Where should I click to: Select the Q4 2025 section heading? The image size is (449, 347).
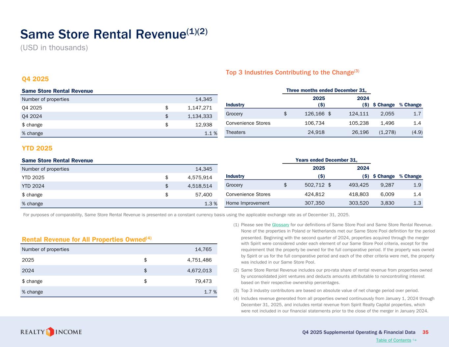[x=35, y=79]
